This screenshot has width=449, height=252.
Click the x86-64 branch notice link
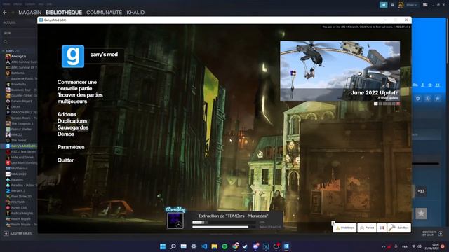[366, 27]
